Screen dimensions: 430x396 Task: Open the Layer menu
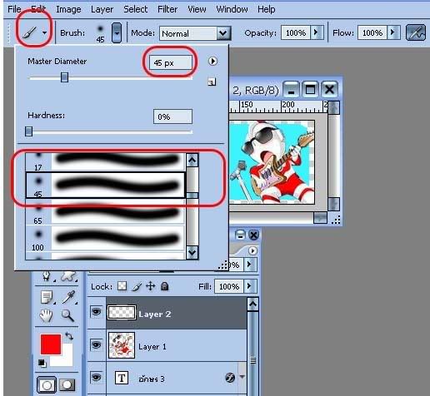[x=102, y=9]
